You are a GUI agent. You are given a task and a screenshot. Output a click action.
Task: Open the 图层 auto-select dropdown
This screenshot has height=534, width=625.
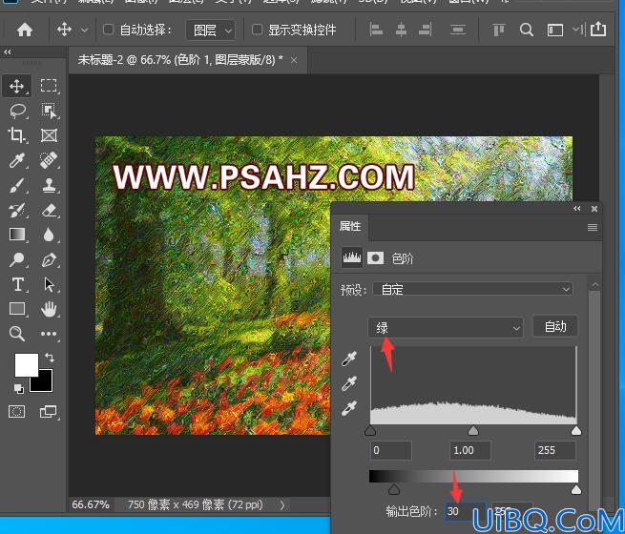(211, 31)
